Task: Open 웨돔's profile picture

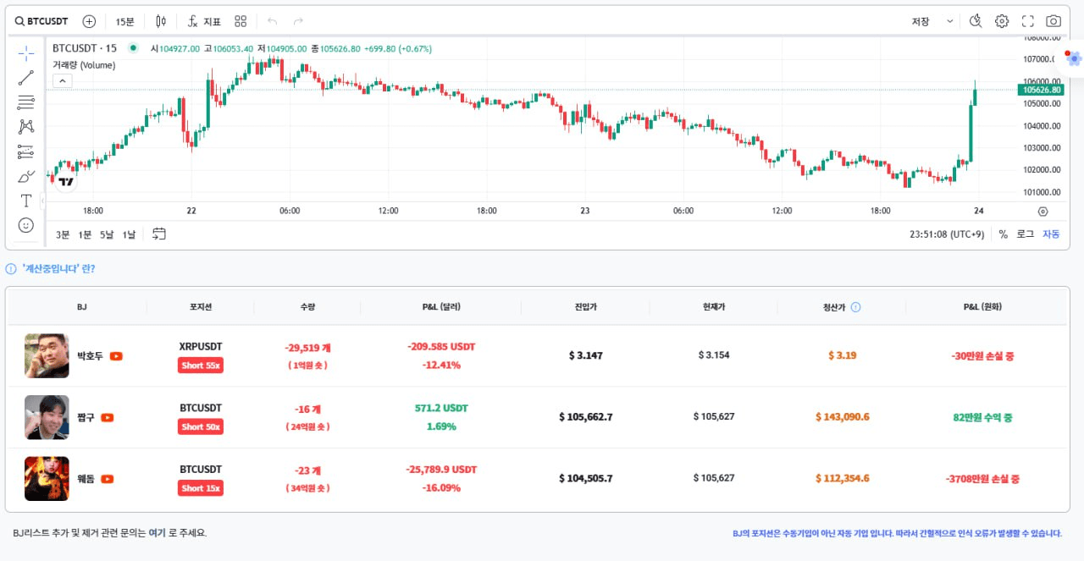Action: coord(47,478)
